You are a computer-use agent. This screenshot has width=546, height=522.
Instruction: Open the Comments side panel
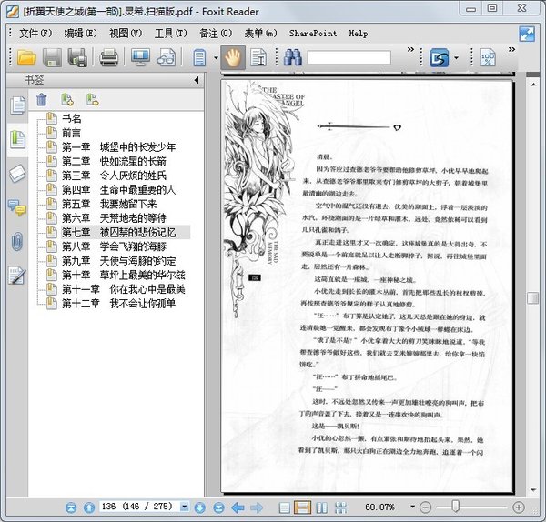pyautogui.click(x=17, y=207)
